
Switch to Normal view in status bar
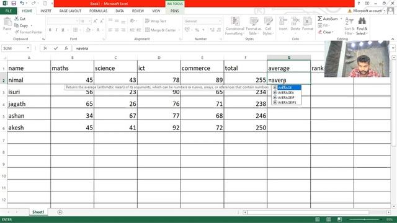pos(317,219)
